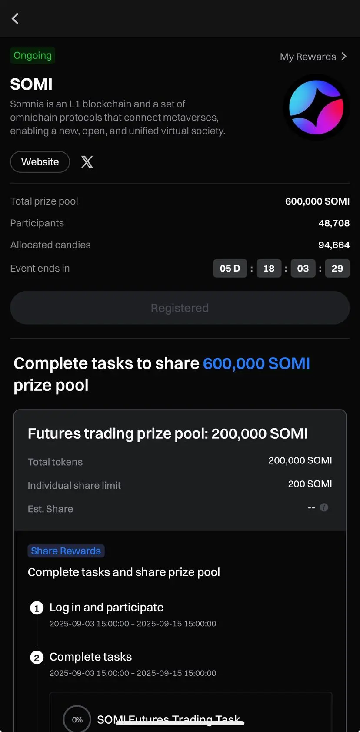This screenshot has height=732, width=360.
Task: Tap the SOMI token logo
Action: click(x=316, y=107)
